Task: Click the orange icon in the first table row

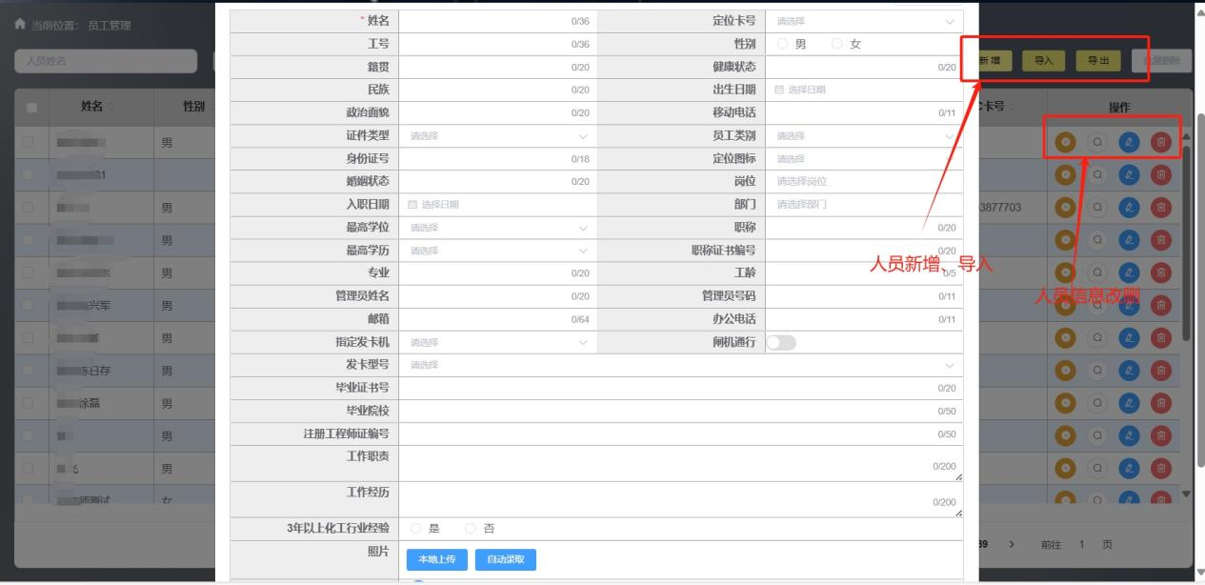Action: point(1066,143)
